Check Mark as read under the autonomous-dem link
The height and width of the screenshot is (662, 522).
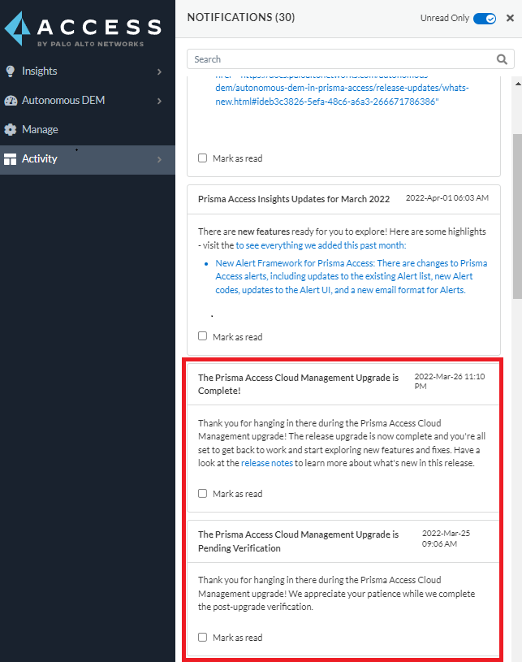pyautogui.click(x=203, y=158)
